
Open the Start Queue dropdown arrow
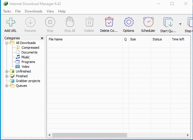[180, 24]
